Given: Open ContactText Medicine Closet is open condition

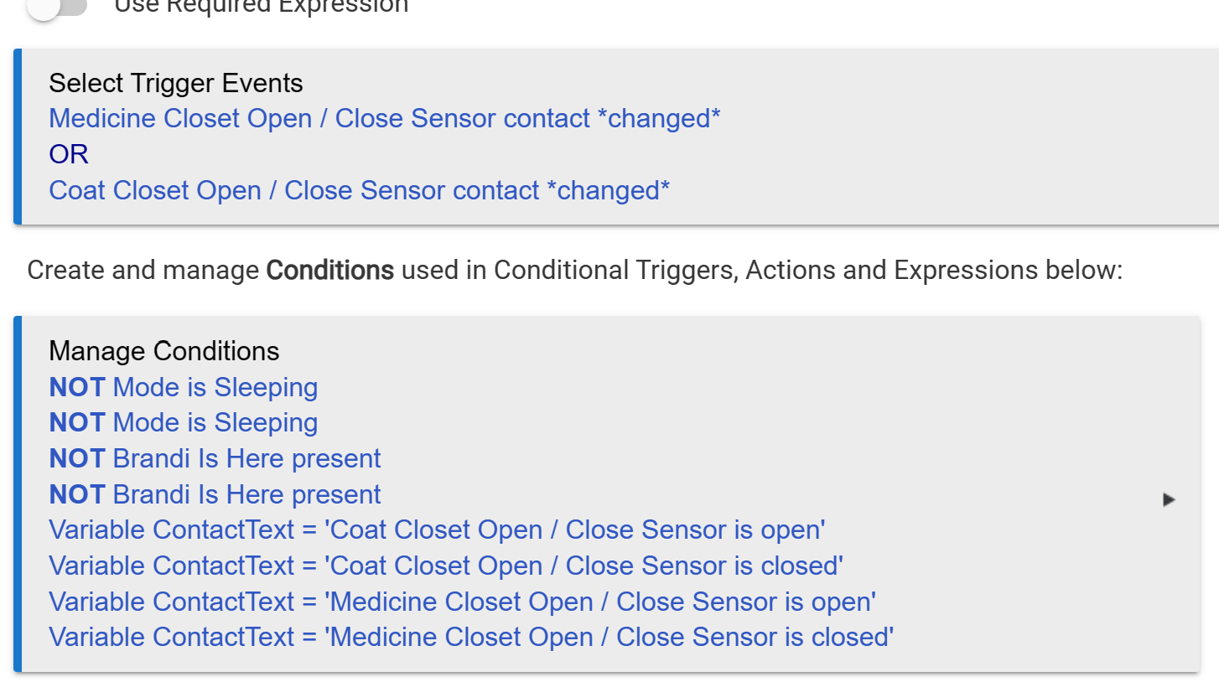Looking at the screenshot, I should pos(462,602).
